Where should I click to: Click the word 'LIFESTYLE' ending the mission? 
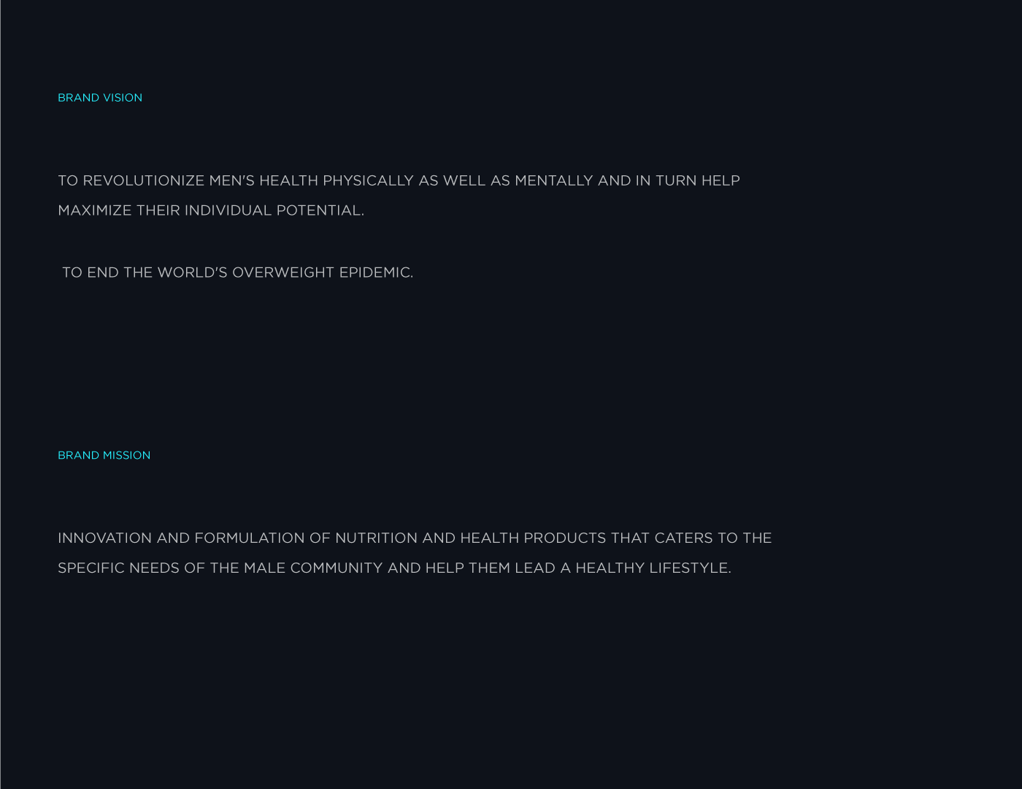690,568
